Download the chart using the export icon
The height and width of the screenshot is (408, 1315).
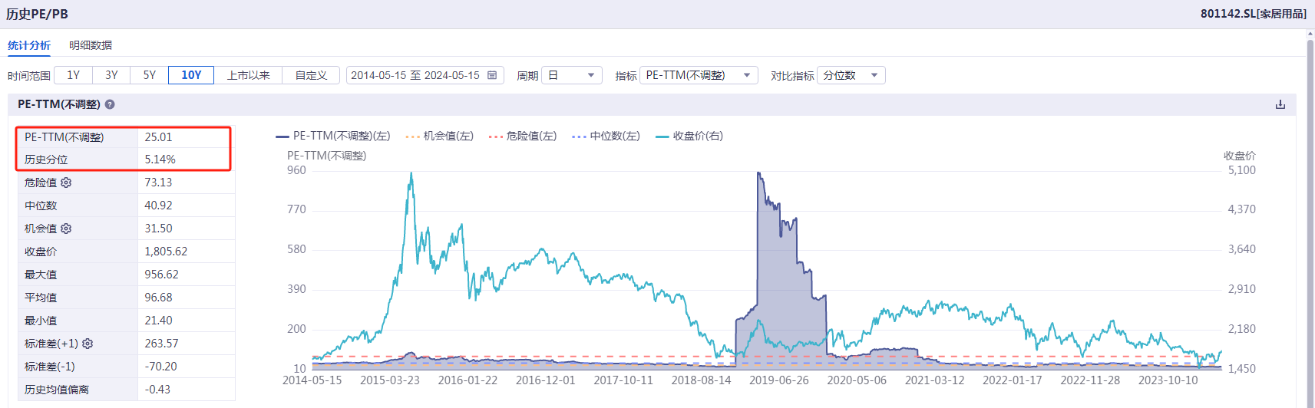(1280, 104)
